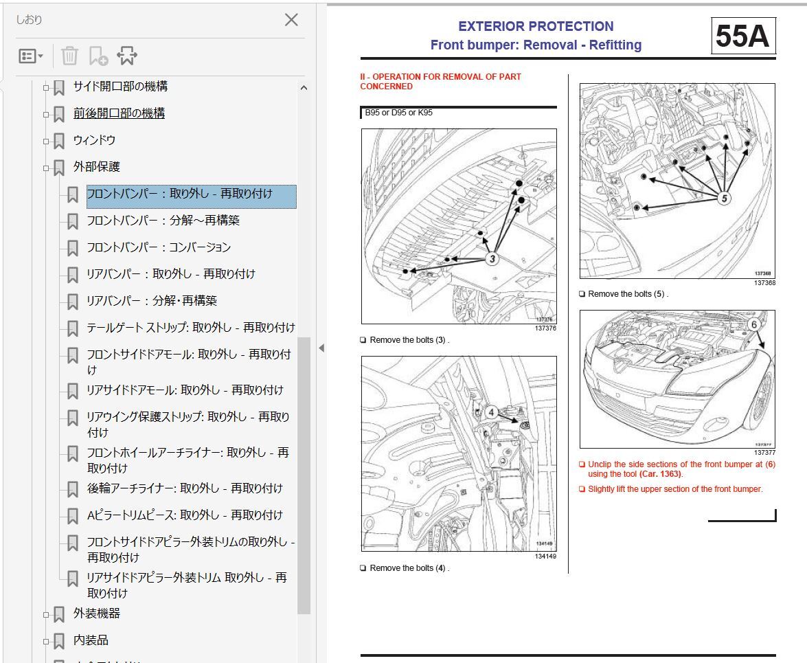Collapse the 外部保護 bookmark section
This screenshot has height=663, width=807.
pyautogui.click(x=47, y=168)
